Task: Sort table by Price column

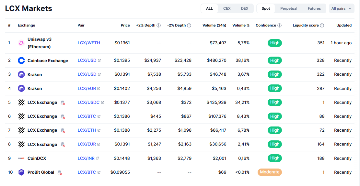Action: coord(125,26)
